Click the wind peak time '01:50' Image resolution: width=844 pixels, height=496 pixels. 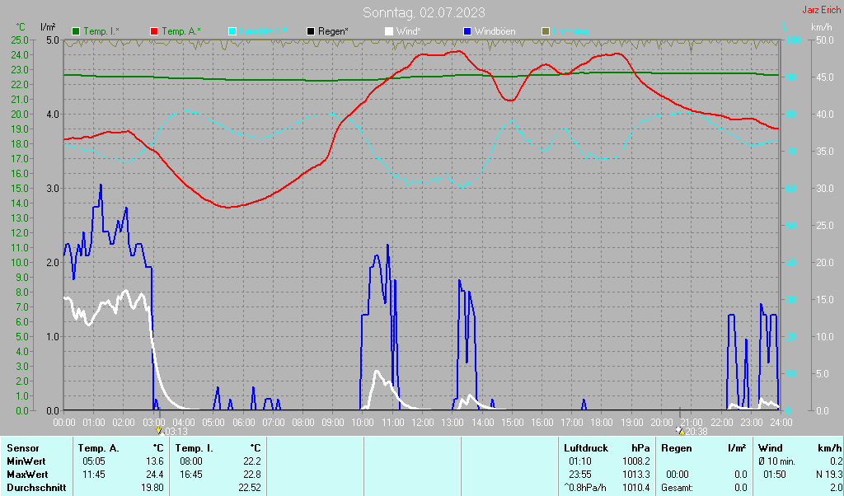coord(775,475)
